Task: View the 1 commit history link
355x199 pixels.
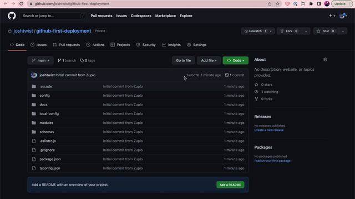Action: pyautogui.click(x=234, y=75)
